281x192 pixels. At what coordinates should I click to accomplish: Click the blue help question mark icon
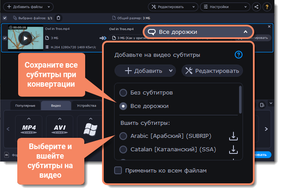(x=238, y=55)
